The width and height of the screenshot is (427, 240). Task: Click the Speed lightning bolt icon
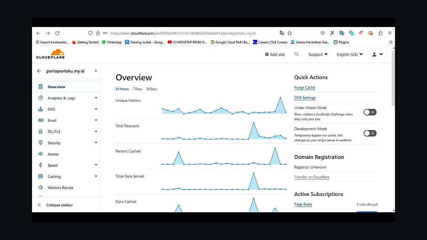pos(41,165)
